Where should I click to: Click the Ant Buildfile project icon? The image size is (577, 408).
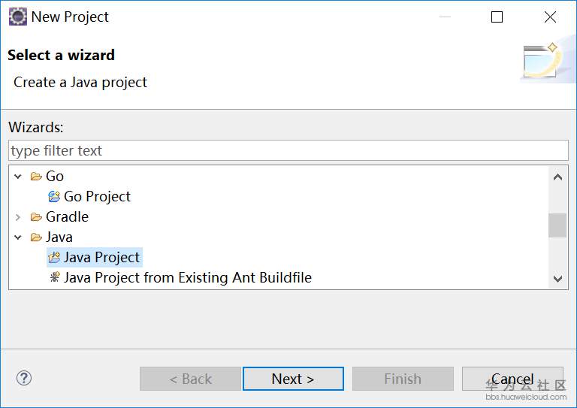point(54,278)
